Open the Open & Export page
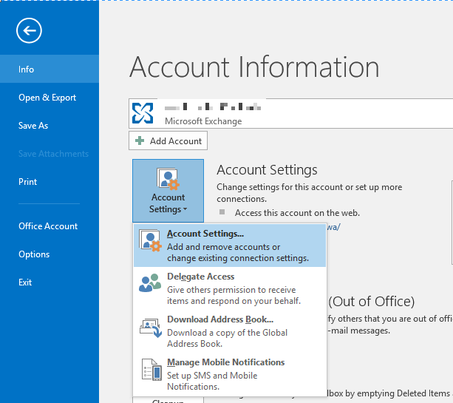The width and height of the screenshot is (453, 403). [50, 98]
